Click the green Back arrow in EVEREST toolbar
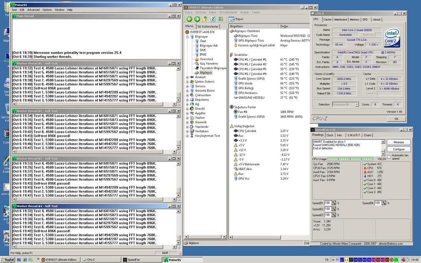The image size is (421, 263). 189,19
